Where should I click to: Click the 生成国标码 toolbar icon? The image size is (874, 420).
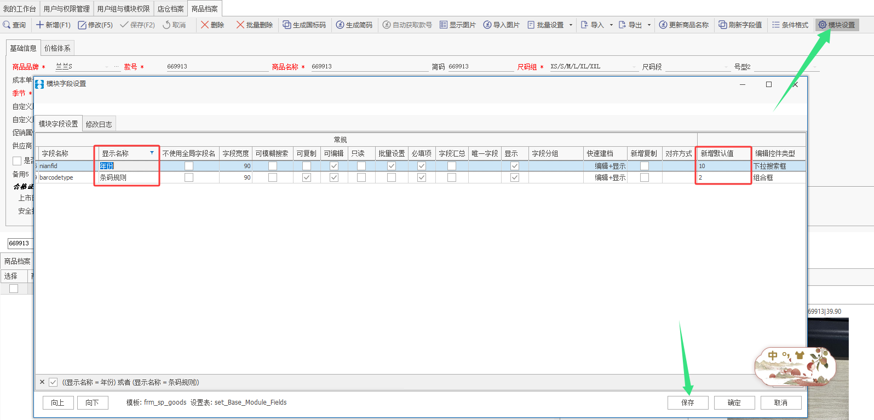[286, 25]
